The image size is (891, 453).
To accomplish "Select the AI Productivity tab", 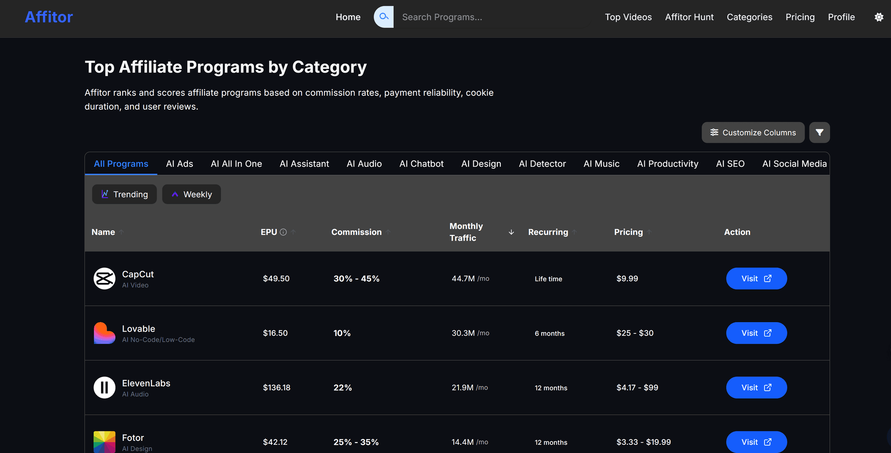I will [x=667, y=164].
